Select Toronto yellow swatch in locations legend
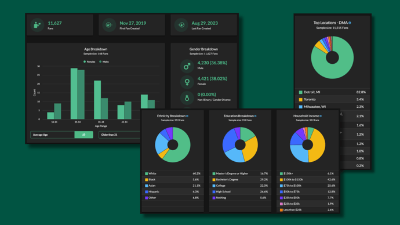This screenshot has height=225, width=400. (x=300, y=100)
